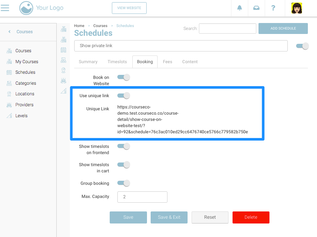Collapse the Courses sidebar back arrow
This screenshot has width=317, height=237.
[x=10, y=32]
